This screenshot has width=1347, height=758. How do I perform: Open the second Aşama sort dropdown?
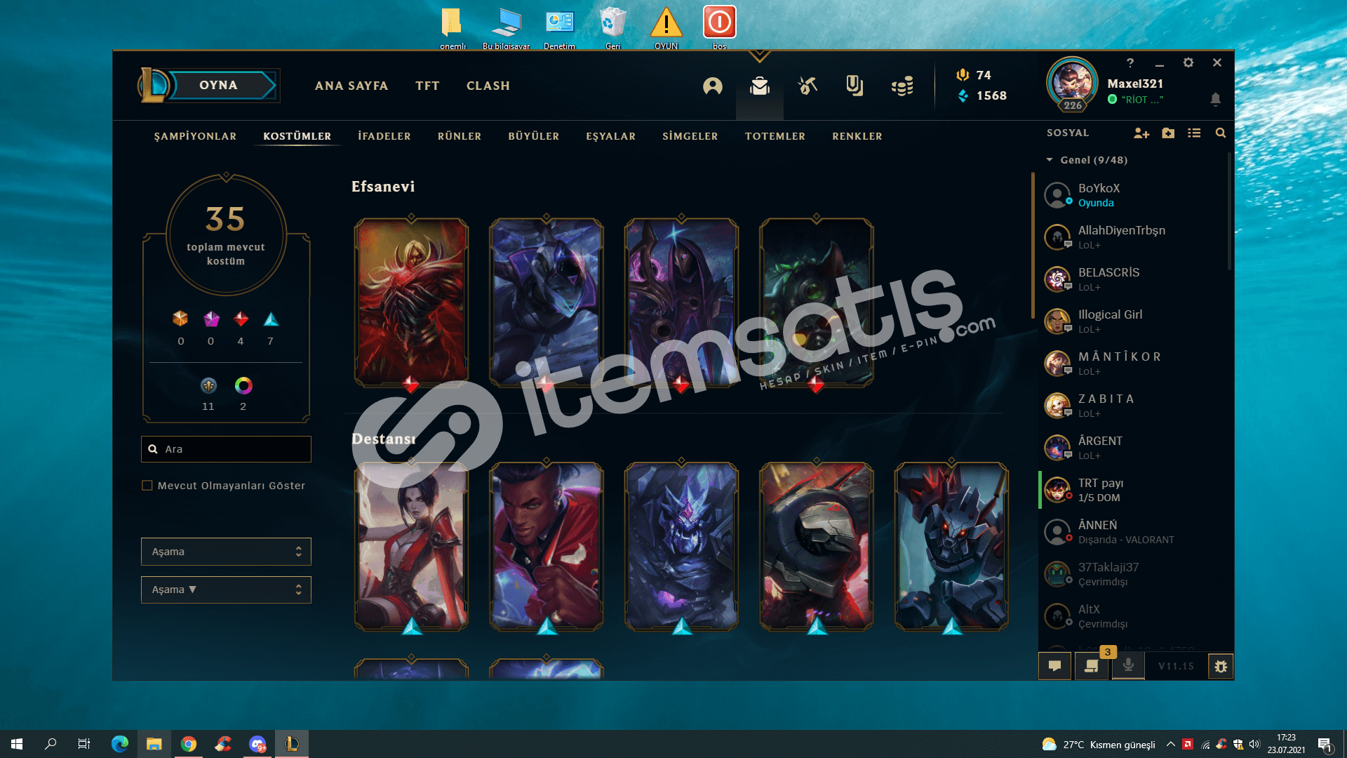[x=226, y=590]
